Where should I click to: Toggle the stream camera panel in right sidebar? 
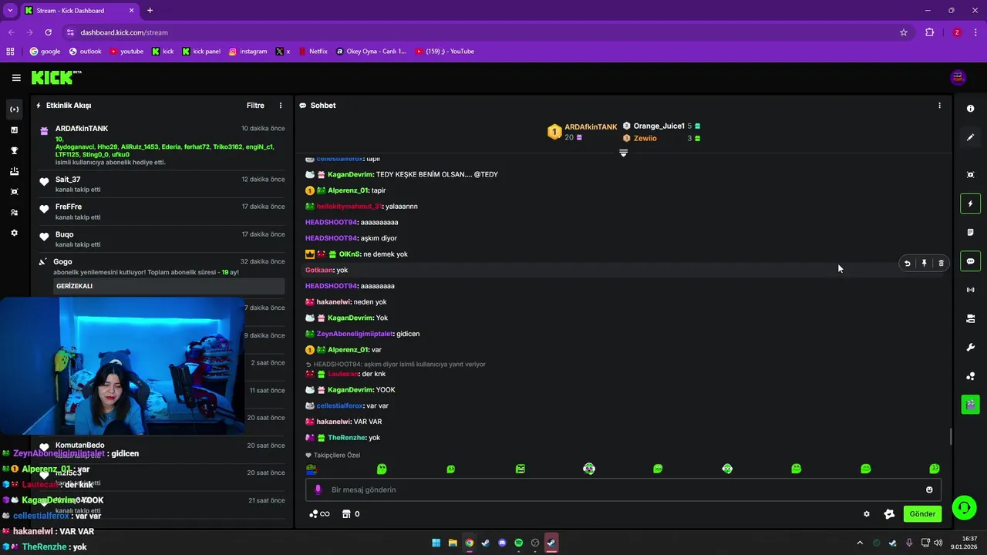tap(971, 318)
